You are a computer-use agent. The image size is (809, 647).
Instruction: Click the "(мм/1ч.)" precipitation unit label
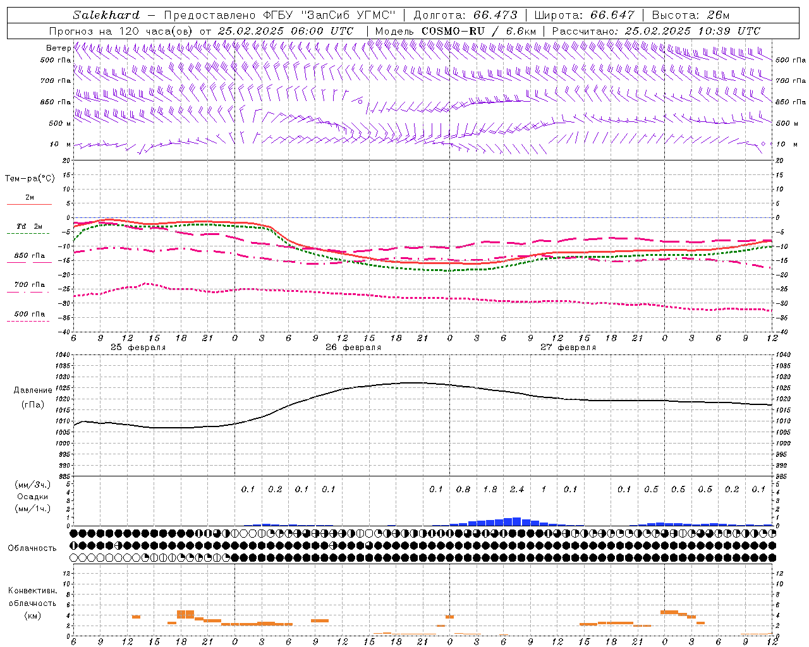click(33, 509)
